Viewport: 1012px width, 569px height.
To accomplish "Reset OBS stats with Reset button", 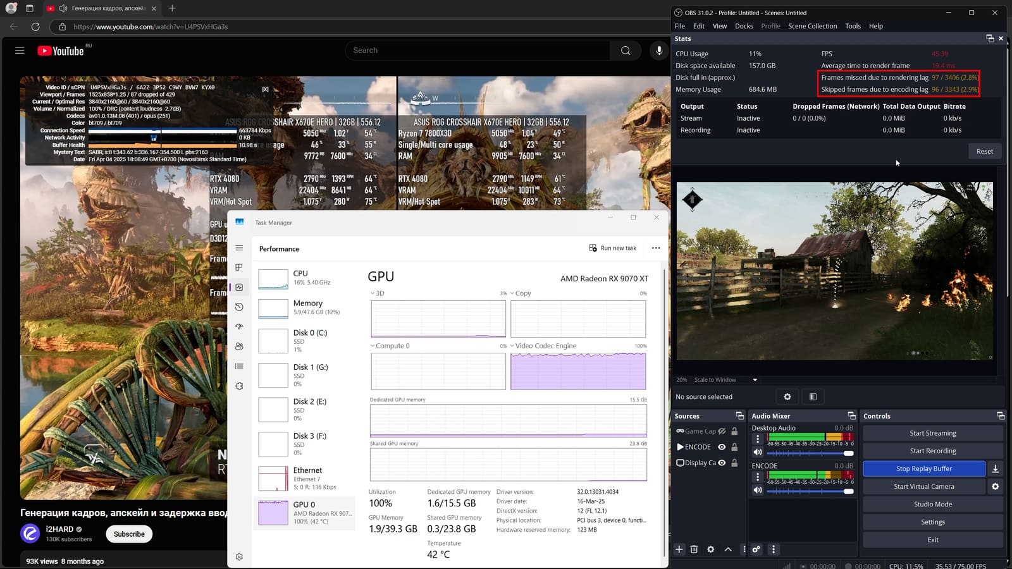I will [984, 151].
